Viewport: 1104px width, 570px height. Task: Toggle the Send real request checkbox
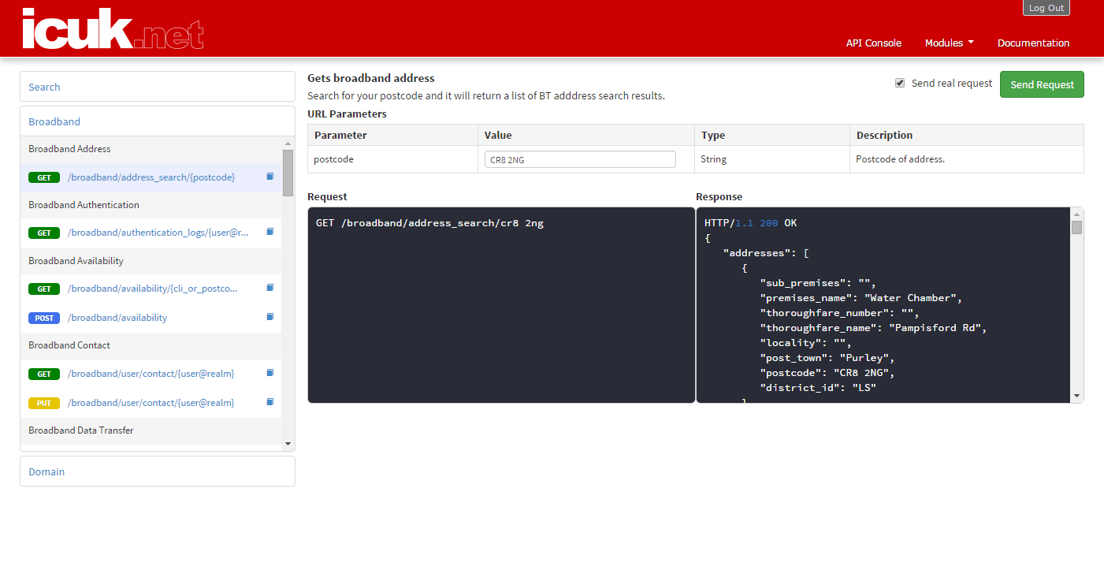click(x=900, y=84)
